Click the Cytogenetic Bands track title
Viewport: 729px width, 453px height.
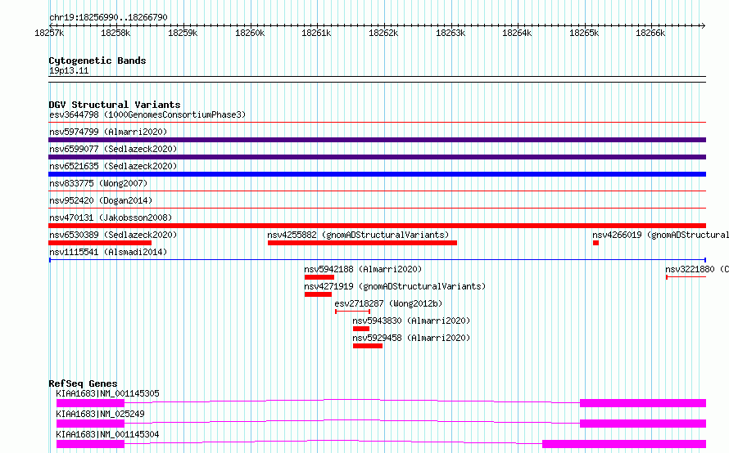97,61
